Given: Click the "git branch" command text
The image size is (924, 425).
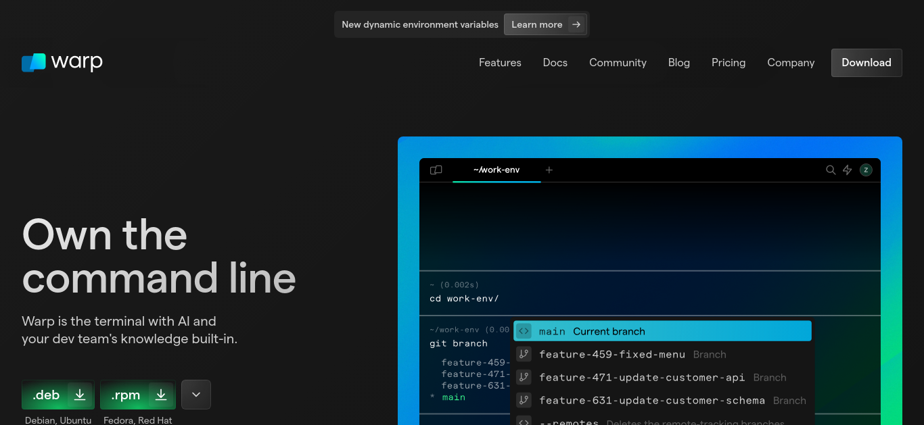Looking at the screenshot, I should pos(459,343).
